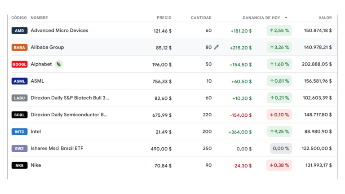
Task: Sort the table by Precio column
Action: [164, 18]
